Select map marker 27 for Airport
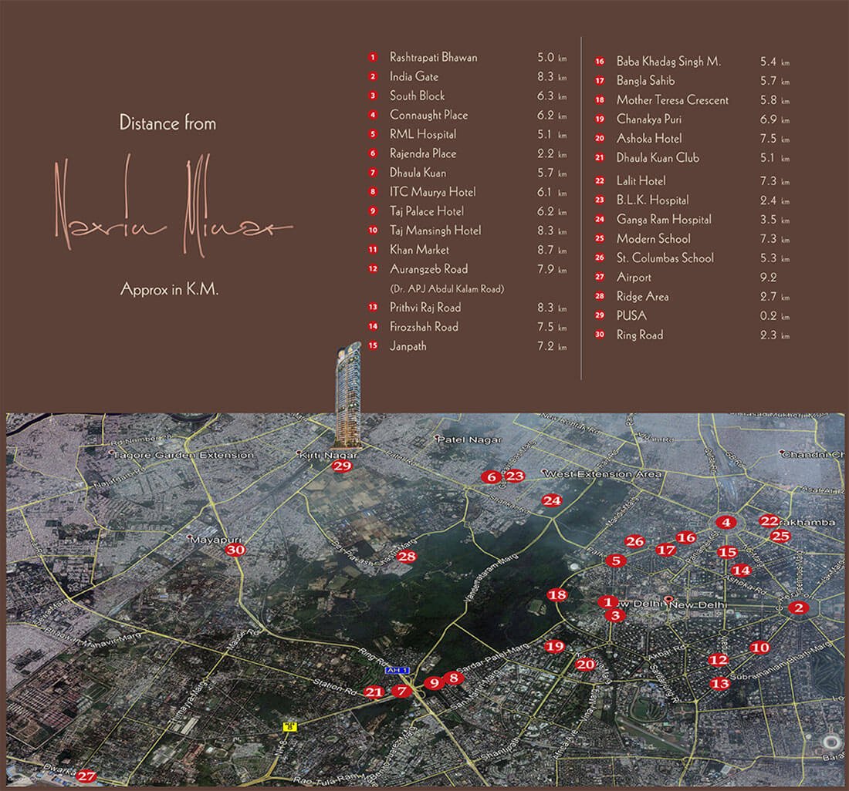Screen dimensions: 849x791 [x=86, y=776]
